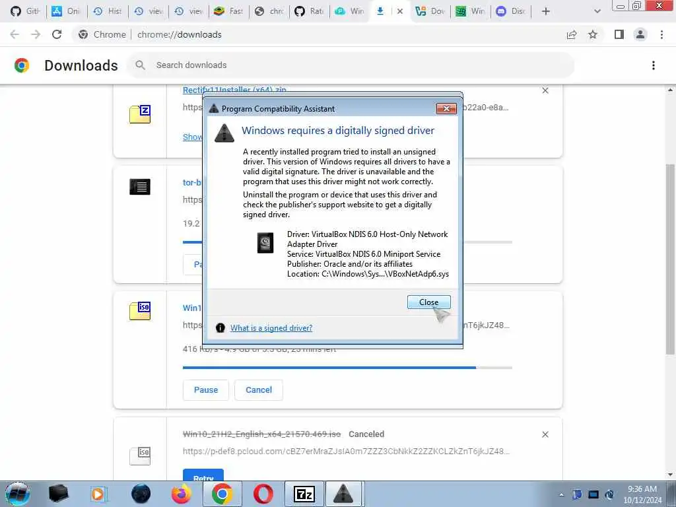Viewport: 676px width, 507px height.
Task: Click the canceled download's pcloud URL text
Action: pyautogui.click(x=346, y=452)
